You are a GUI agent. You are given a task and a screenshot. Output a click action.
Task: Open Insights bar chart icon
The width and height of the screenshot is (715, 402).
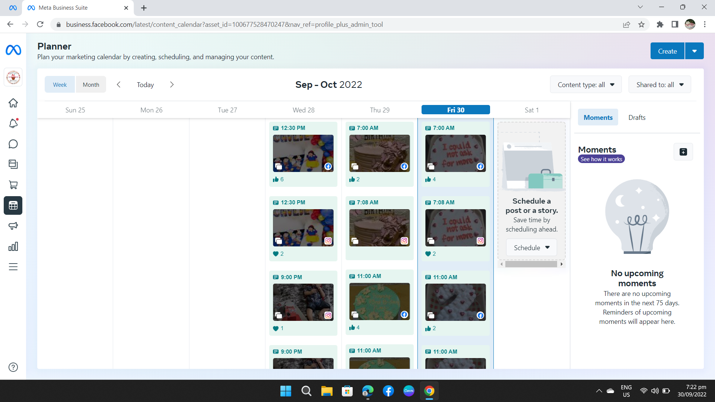click(x=13, y=246)
